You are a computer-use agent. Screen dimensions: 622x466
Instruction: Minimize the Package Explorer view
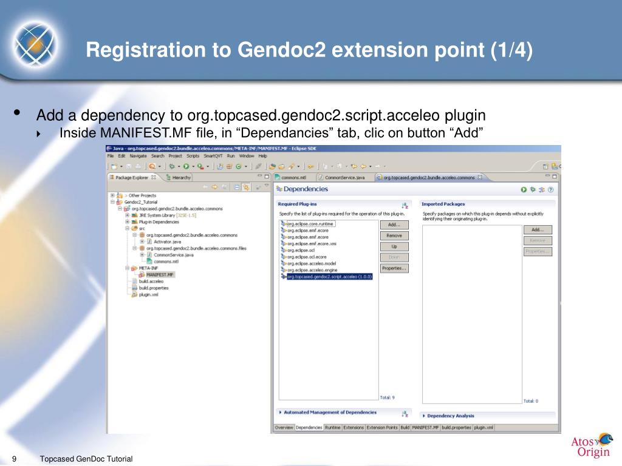260,175
